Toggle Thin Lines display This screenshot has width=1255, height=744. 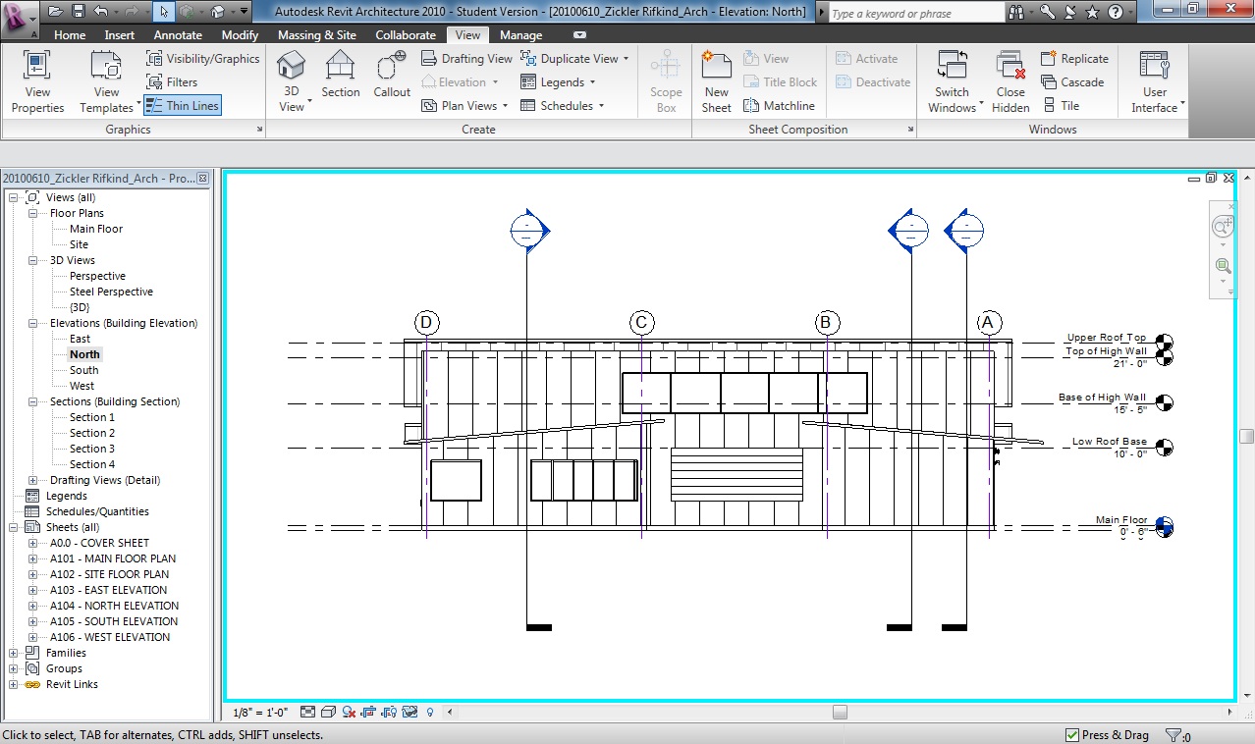coord(183,106)
